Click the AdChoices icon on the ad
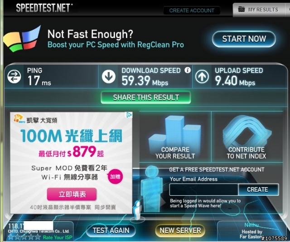The height and width of the screenshot is (242, 290). [129, 115]
